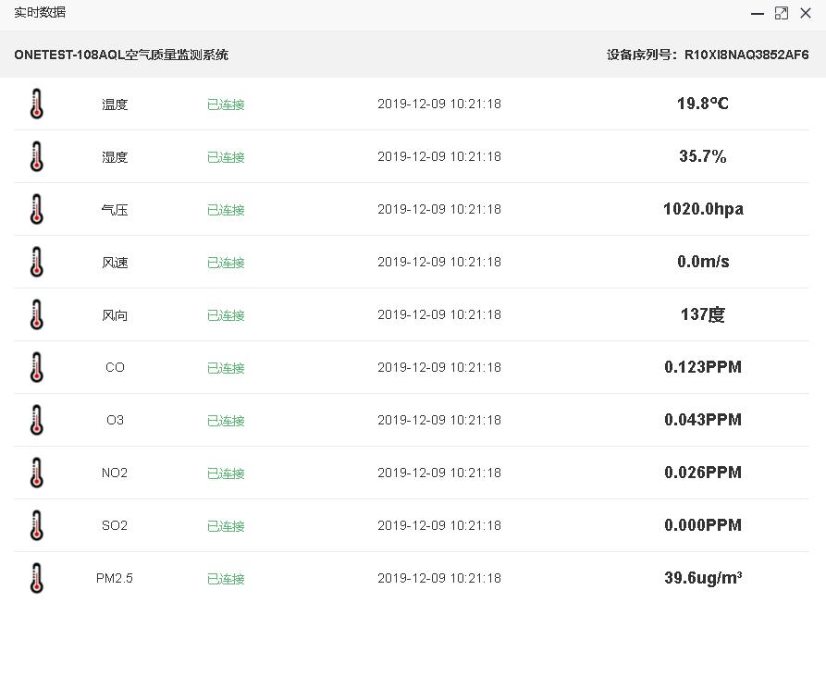
Task: Click the 实时数据 window title
Action: (38, 13)
